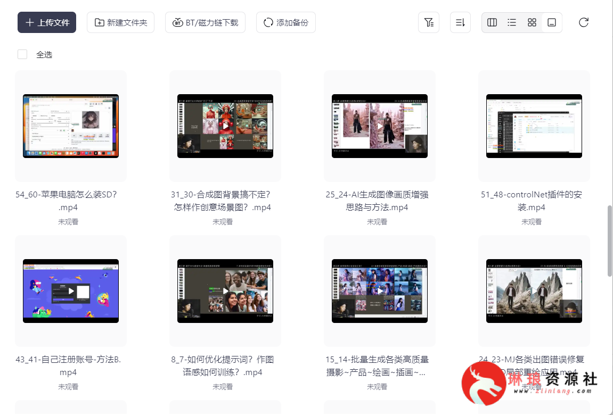
Task: Click 未观看 status under 8_7 file
Action: click(x=223, y=387)
